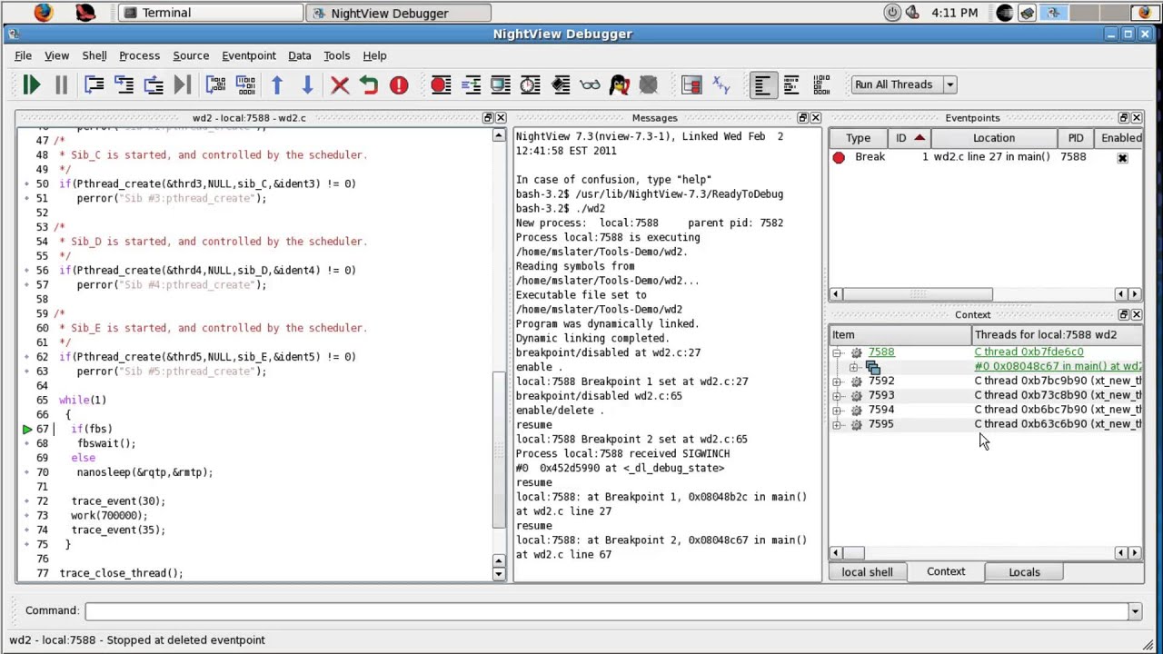This screenshot has height=654, width=1163.
Task: Click the '#0 0x08048c67 in main()' frame link
Action: click(1058, 367)
